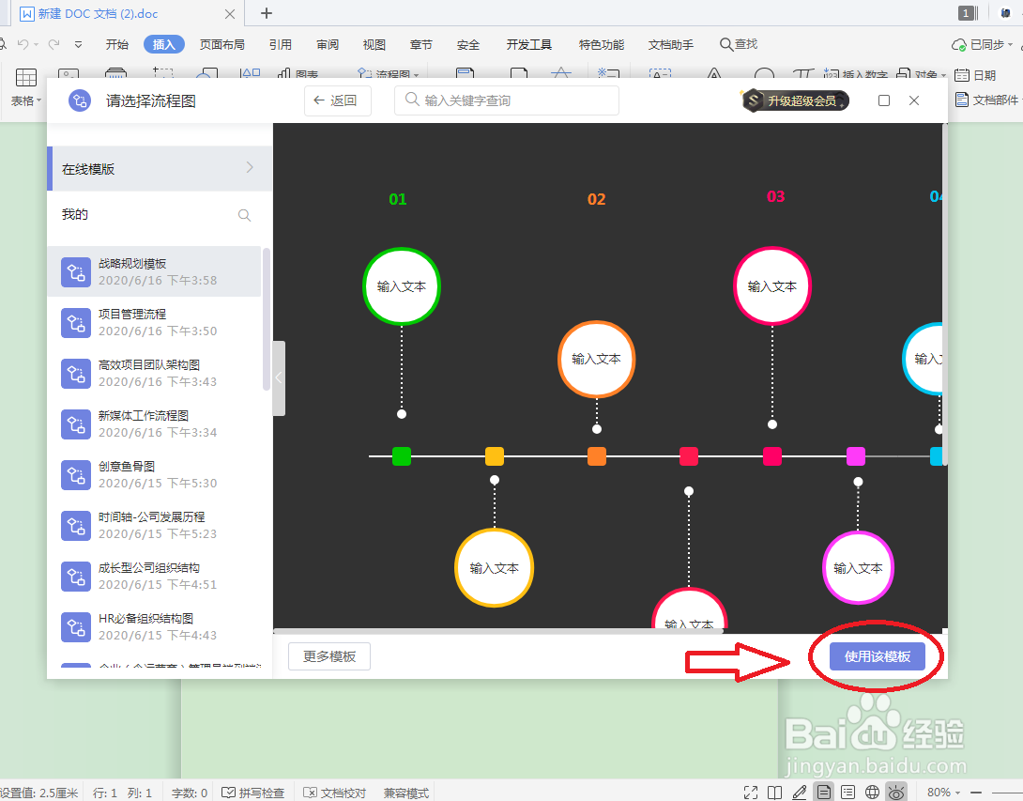The height and width of the screenshot is (801, 1023).
Task: Click the template list vertical scrollbar
Action: coord(267,318)
